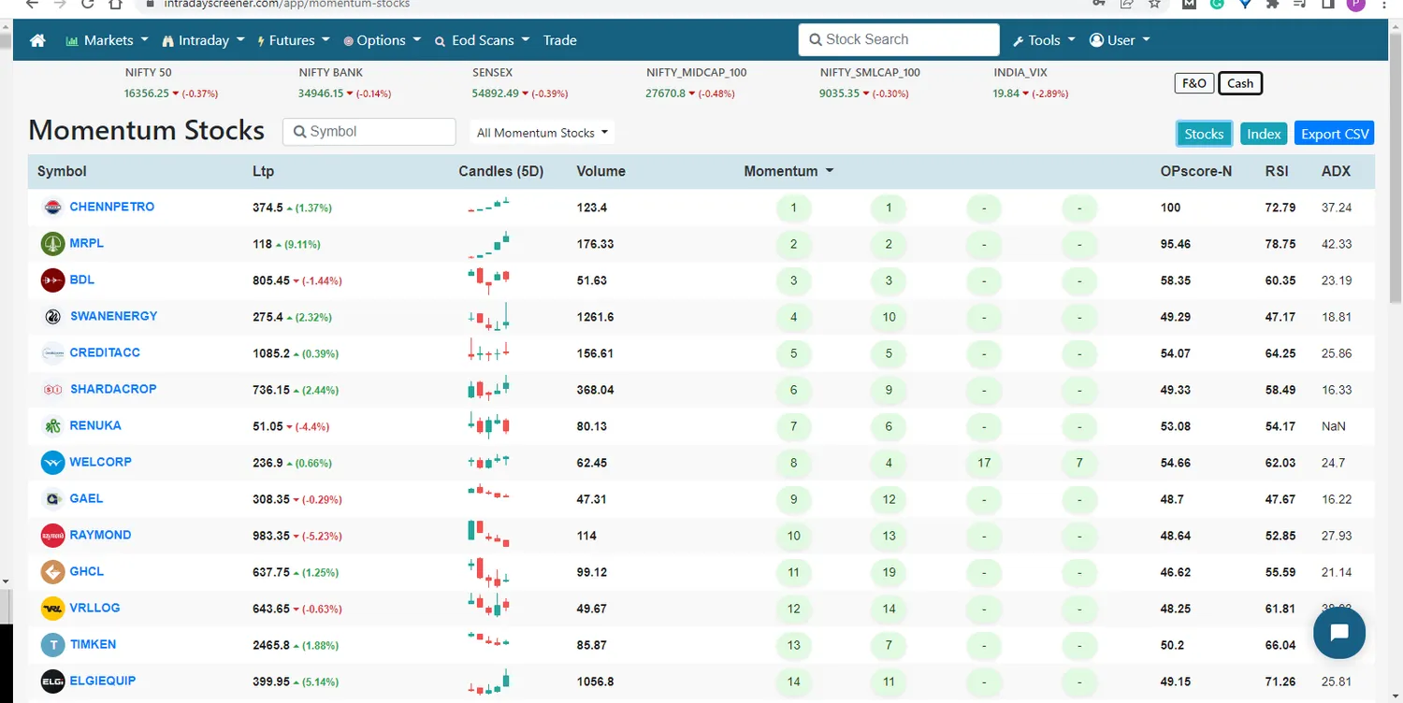Sort by the Symbol column header
This screenshot has width=1403, height=703.
tap(62, 171)
